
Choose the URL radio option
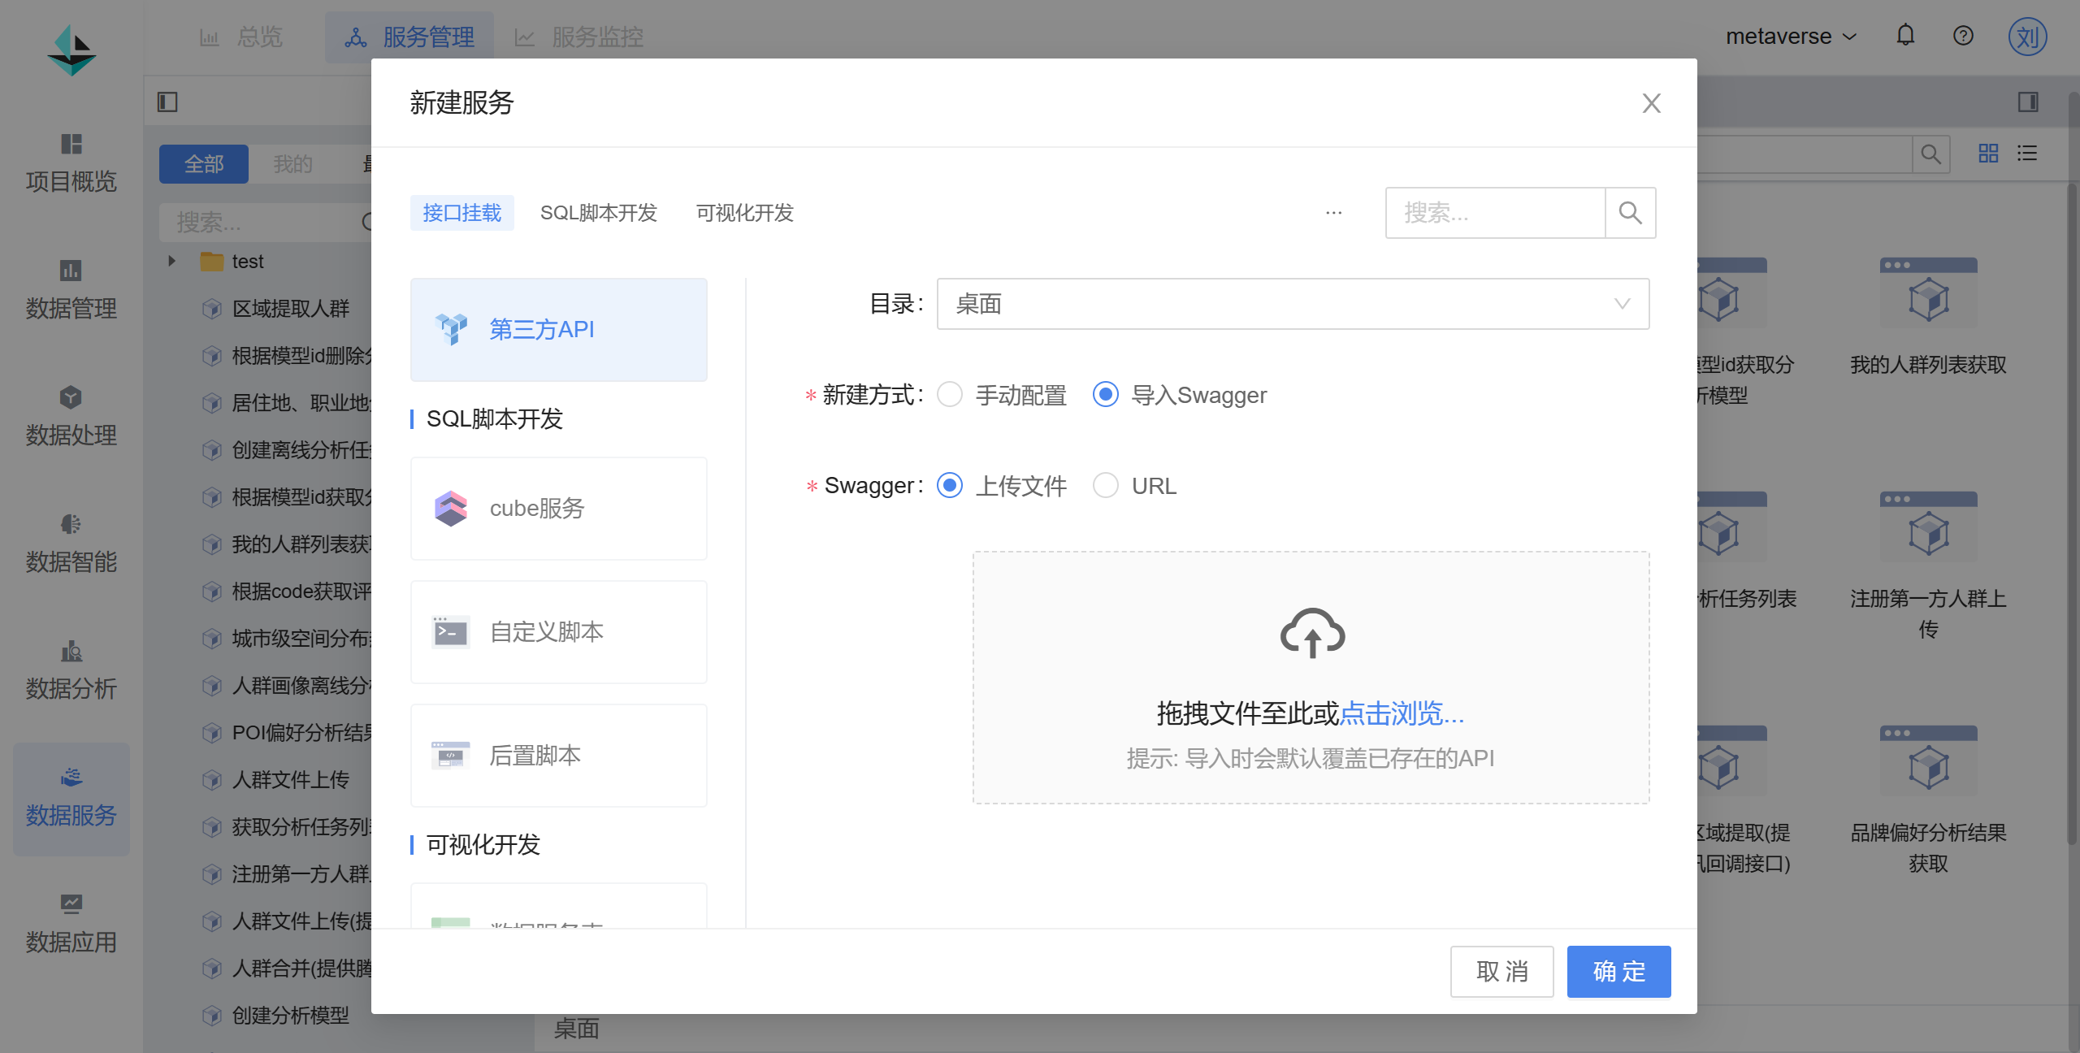pyautogui.click(x=1105, y=486)
